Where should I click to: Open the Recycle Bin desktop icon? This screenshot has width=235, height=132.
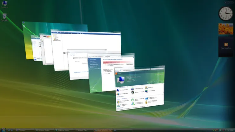tap(4, 17)
